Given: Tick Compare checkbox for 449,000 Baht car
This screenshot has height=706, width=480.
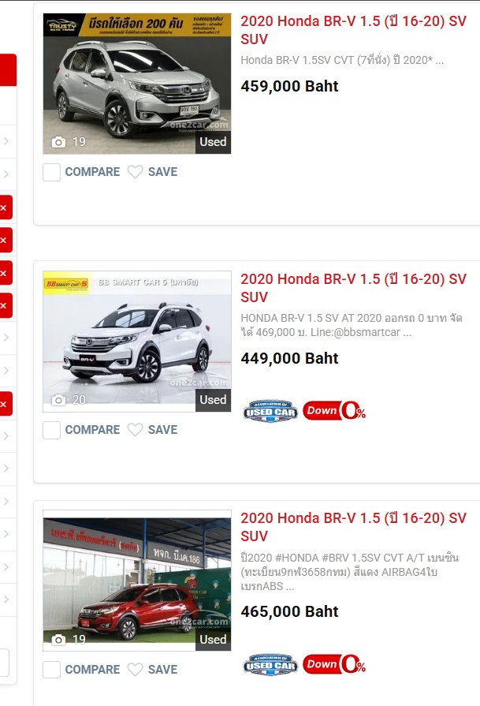Looking at the screenshot, I should (x=52, y=431).
